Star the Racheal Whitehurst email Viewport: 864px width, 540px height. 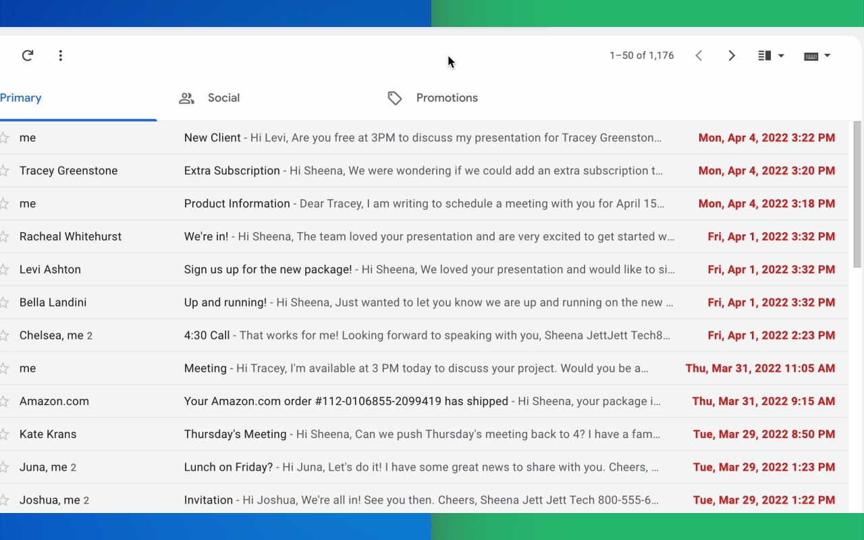pos(4,236)
